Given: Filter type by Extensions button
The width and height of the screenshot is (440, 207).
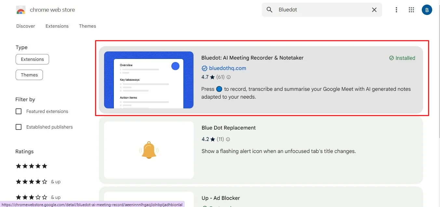Looking at the screenshot, I should coord(32,59).
